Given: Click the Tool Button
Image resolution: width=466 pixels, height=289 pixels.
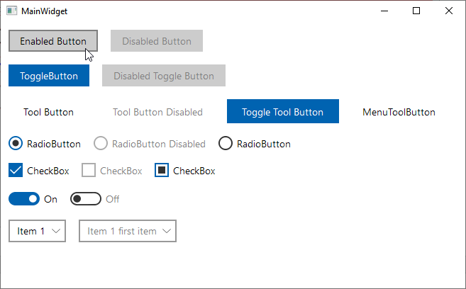Looking at the screenshot, I should click(x=48, y=112).
